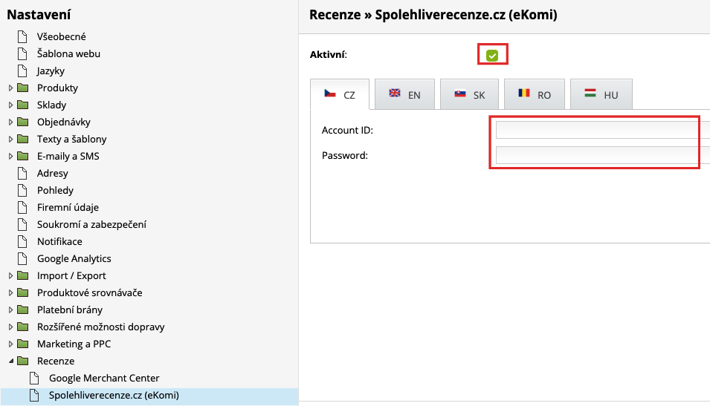Click the Spolehliverecenze.cz (eKomi) page icon
This screenshot has width=710, height=406.
point(34,395)
